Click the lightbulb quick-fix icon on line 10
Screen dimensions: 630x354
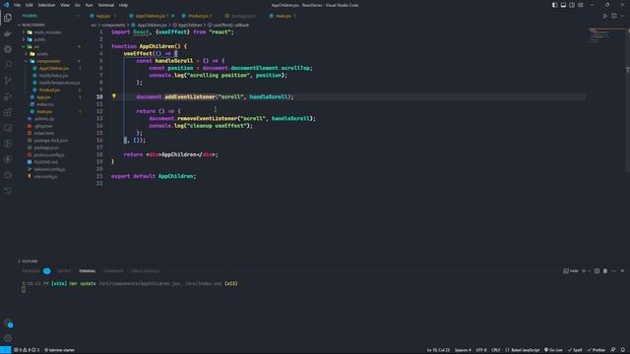pos(114,96)
